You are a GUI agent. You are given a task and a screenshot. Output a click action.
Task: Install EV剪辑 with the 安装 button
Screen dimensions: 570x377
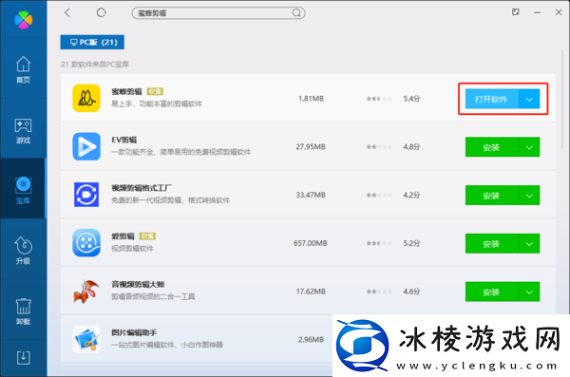click(x=492, y=147)
